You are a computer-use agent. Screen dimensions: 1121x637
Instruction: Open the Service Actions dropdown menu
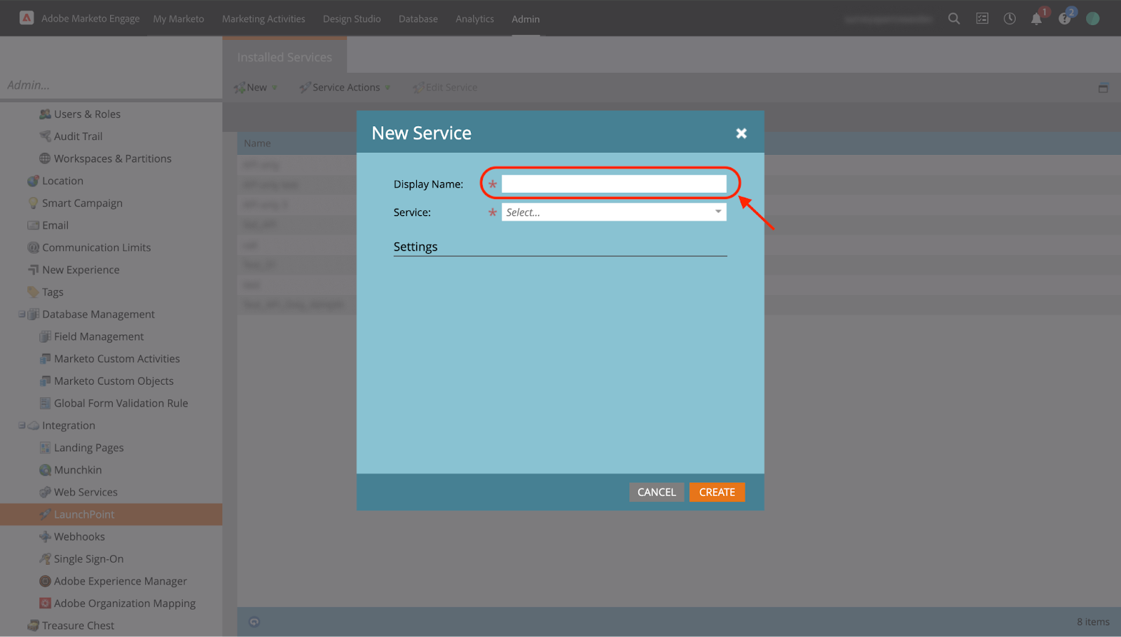click(x=345, y=88)
